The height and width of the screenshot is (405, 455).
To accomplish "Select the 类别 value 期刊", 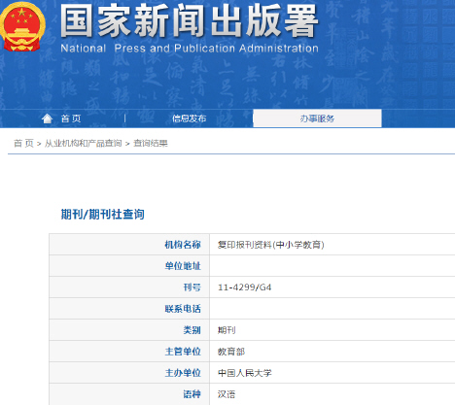I will [227, 330].
